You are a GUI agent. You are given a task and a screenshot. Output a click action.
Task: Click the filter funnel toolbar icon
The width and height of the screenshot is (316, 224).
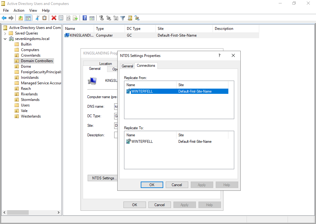pos(123,18)
